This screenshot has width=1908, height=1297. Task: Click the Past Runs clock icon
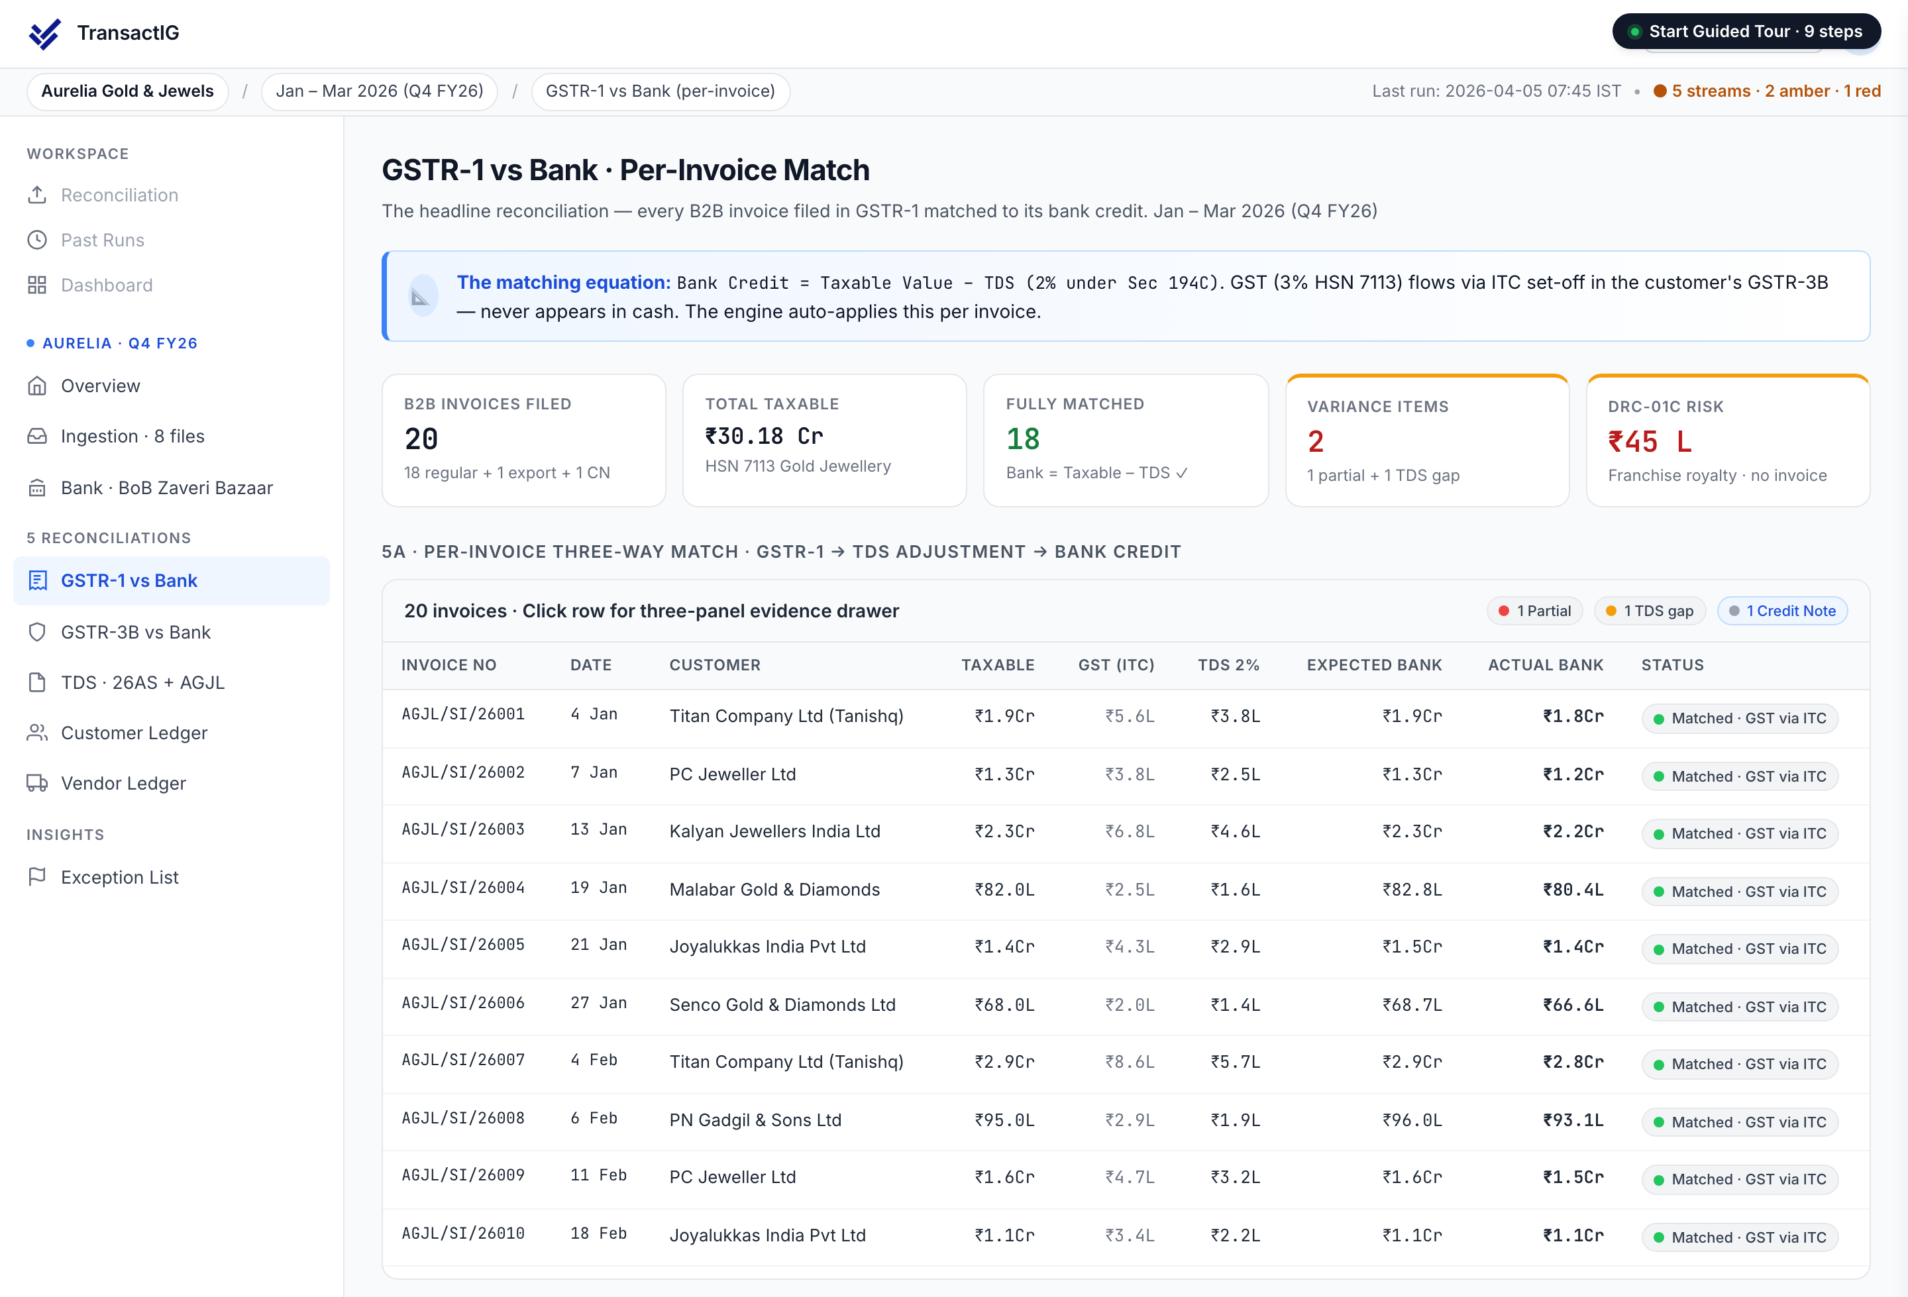[37, 240]
